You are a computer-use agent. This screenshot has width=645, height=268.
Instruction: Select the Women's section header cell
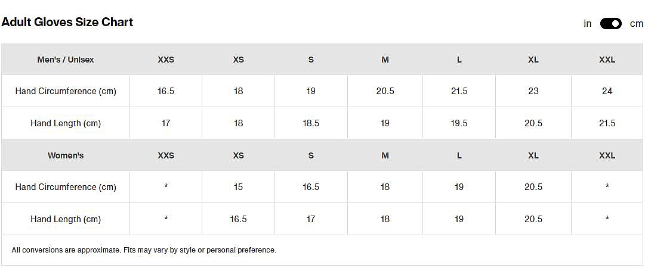[x=66, y=155]
